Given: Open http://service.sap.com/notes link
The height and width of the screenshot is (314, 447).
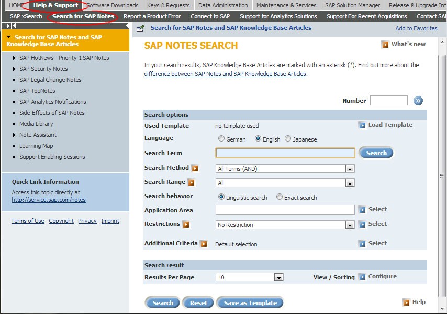Looking at the screenshot, I should (x=49, y=200).
